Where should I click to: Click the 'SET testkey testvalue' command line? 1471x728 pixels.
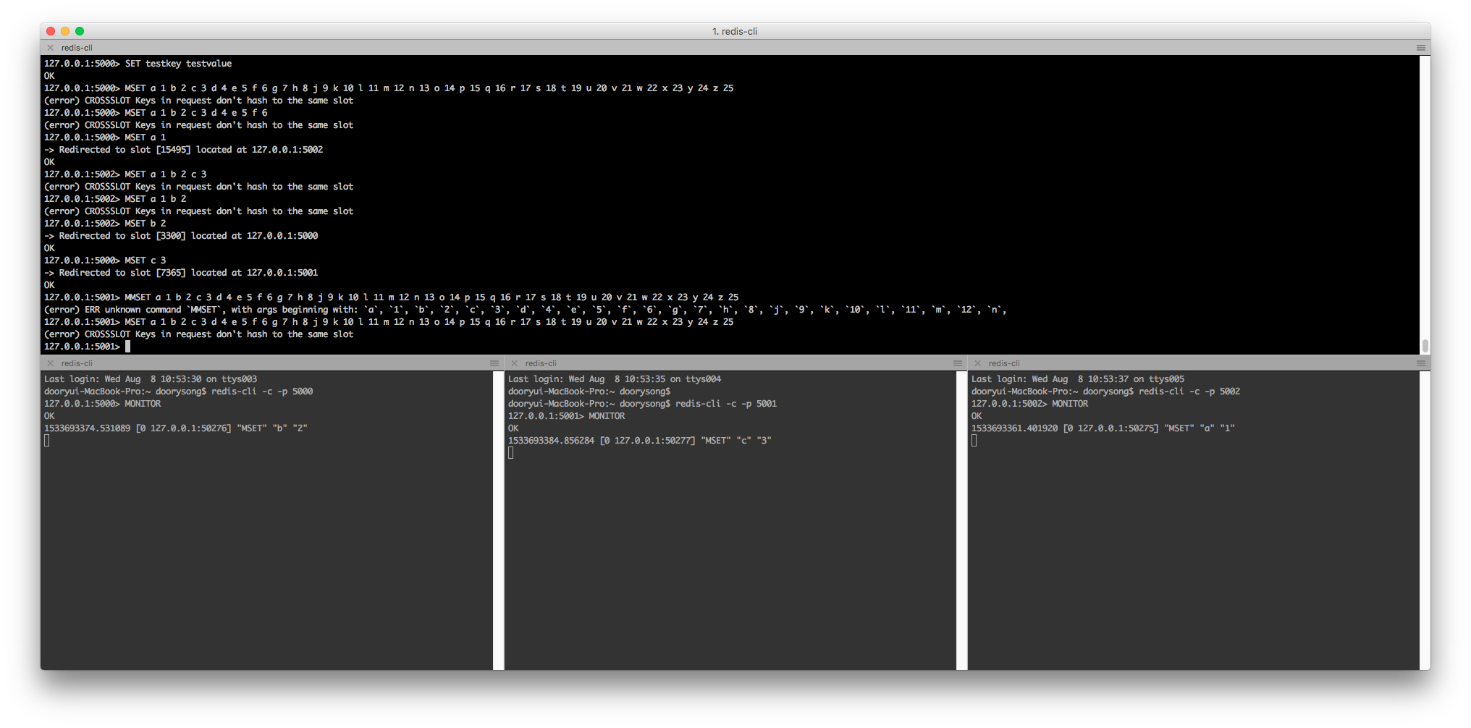click(138, 64)
